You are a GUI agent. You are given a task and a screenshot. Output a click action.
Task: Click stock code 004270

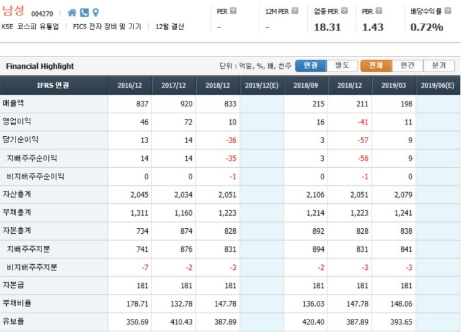pyautogui.click(x=42, y=14)
